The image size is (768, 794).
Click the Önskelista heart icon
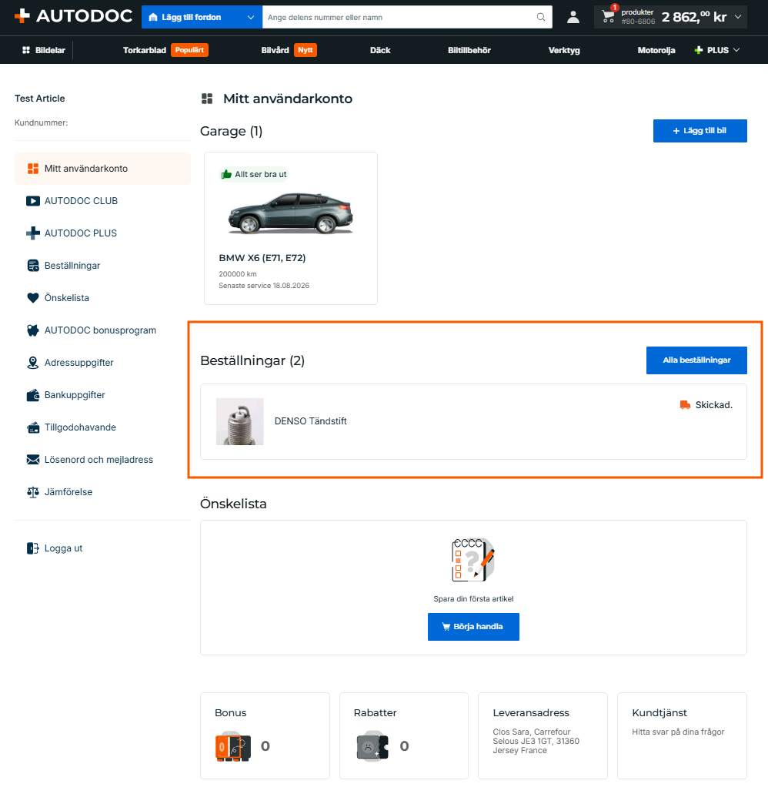(33, 298)
